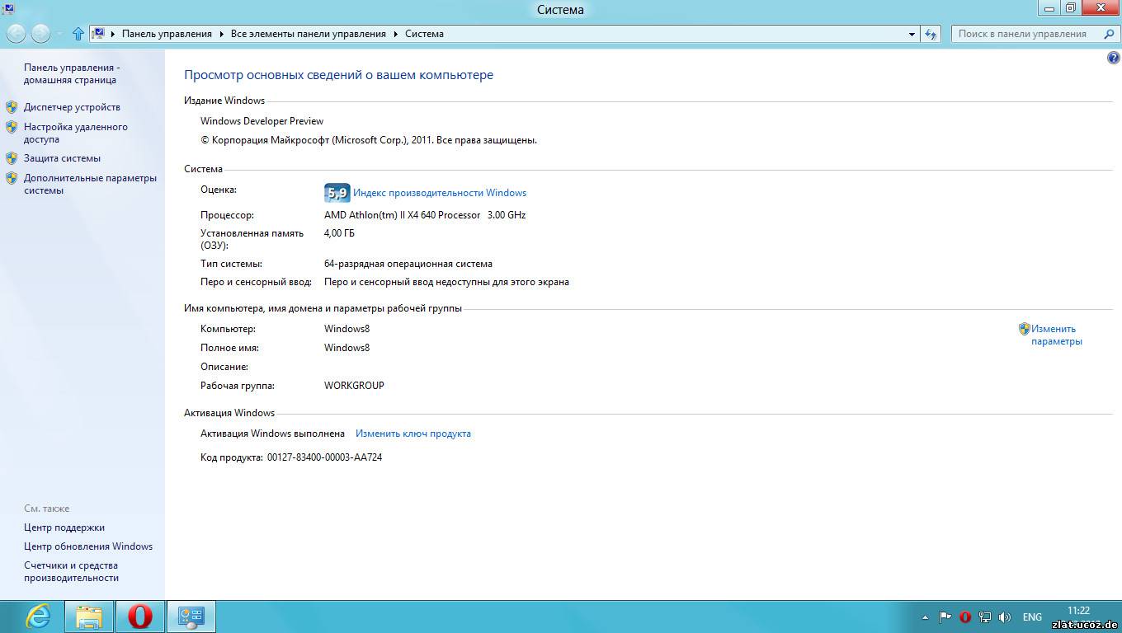
Task: Click shield icon beside Дополнительные параметры системы
Action: [x=12, y=178]
